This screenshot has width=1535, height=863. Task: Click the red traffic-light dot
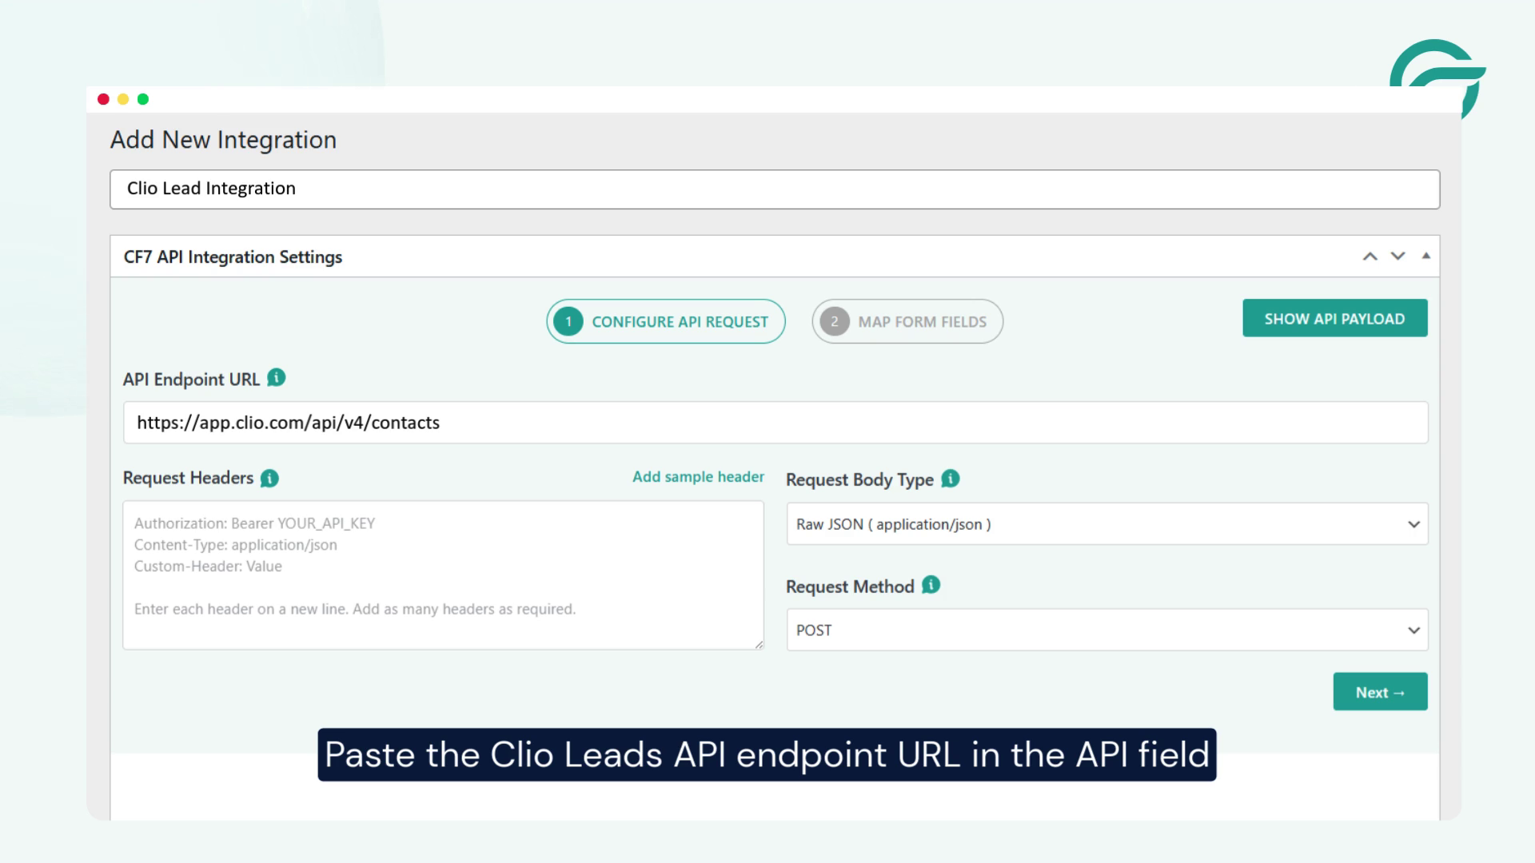[x=103, y=98]
